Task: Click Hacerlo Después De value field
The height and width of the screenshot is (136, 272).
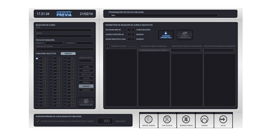Action: pos(131,34)
